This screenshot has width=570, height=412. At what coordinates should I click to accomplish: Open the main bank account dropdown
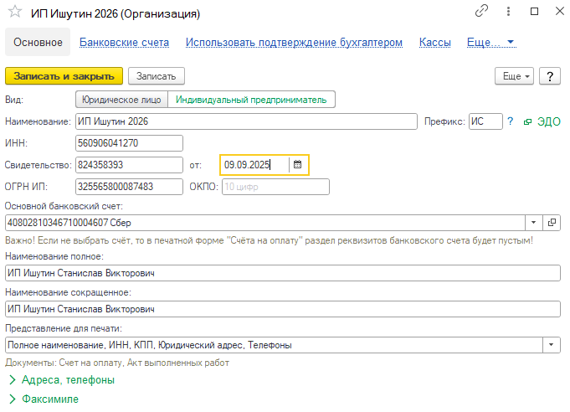(534, 223)
